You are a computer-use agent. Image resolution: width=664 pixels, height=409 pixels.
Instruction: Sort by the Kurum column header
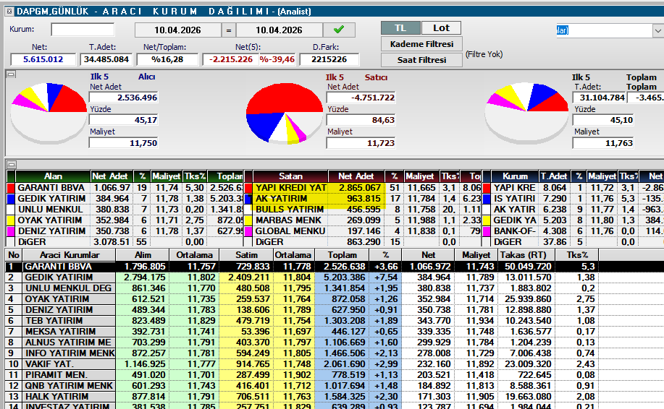pyautogui.click(x=515, y=176)
